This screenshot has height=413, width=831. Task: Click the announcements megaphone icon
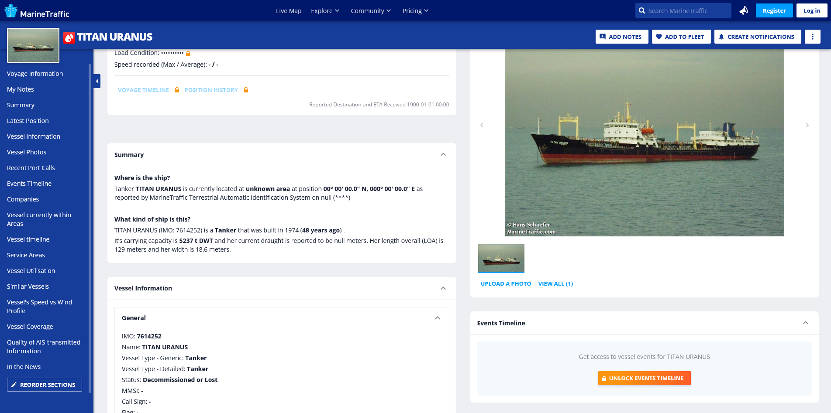click(x=744, y=10)
